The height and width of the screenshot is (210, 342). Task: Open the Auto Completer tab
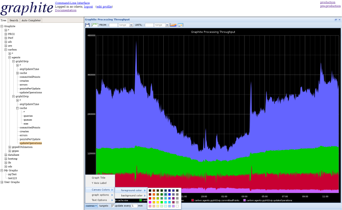31,20
